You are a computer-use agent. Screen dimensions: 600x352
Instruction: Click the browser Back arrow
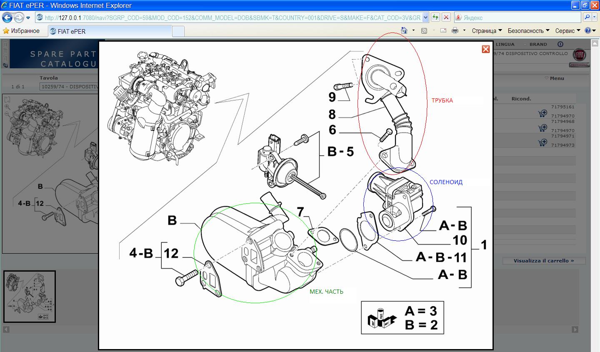[7, 17]
